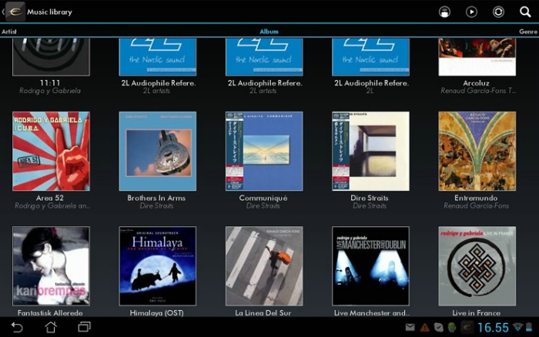Tap the app logo beside Music library

click(x=15, y=12)
